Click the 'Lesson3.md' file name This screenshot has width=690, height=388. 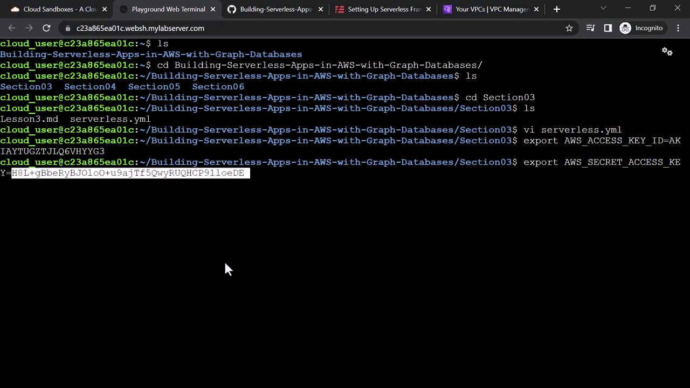29,119
